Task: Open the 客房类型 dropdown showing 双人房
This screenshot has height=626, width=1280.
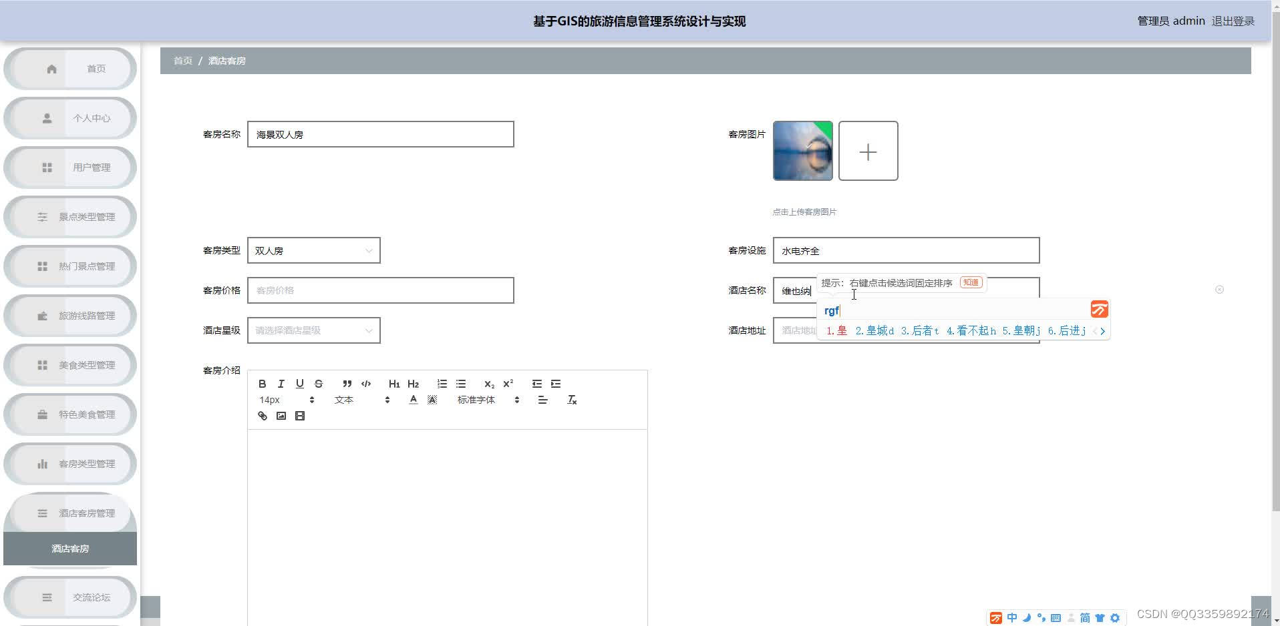Action: [313, 250]
